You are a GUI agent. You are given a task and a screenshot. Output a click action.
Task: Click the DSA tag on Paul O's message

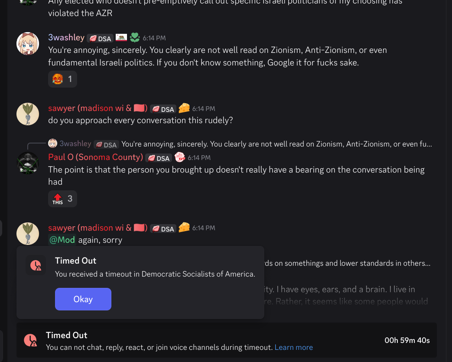pyautogui.click(x=159, y=158)
